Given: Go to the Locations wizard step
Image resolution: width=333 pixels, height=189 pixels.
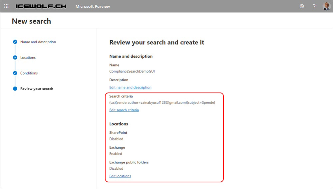Looking at the screenshot, I should coord(28,58).
